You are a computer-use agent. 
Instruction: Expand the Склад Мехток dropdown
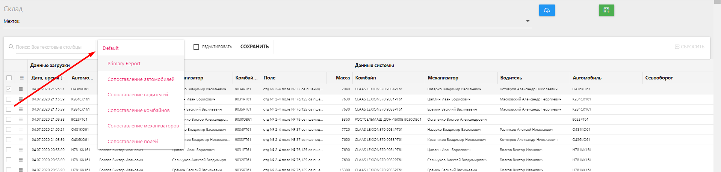[x=528, y=21]
